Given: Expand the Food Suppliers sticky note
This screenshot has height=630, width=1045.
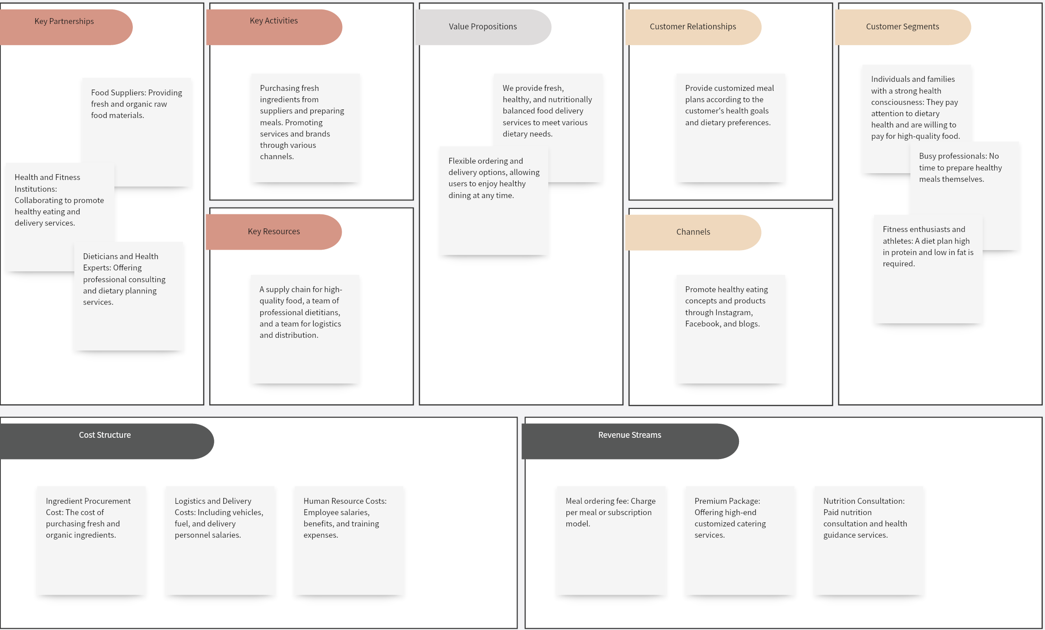Looking at the screenshot, I should coord(141,116).
